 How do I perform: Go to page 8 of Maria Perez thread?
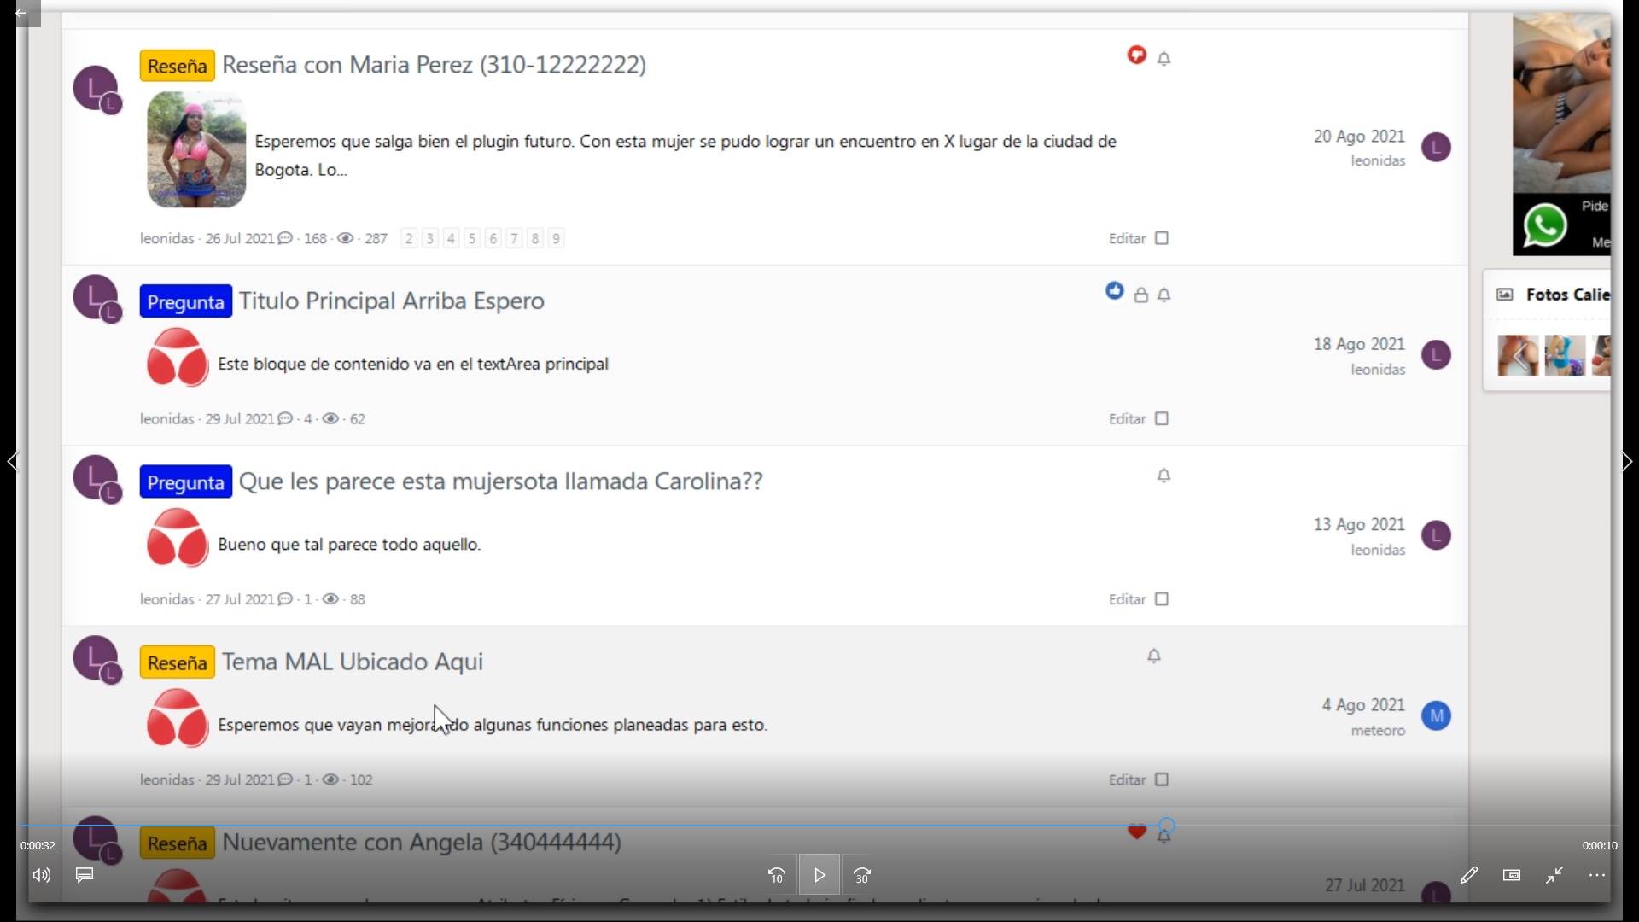[x=535, y=239]
